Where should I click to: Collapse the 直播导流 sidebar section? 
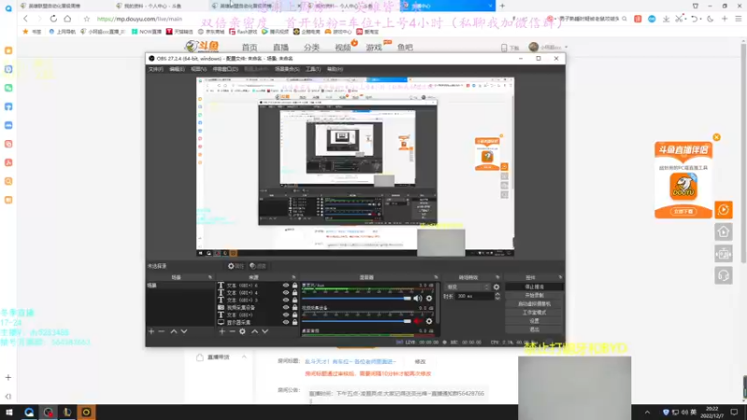coord(244,357)
